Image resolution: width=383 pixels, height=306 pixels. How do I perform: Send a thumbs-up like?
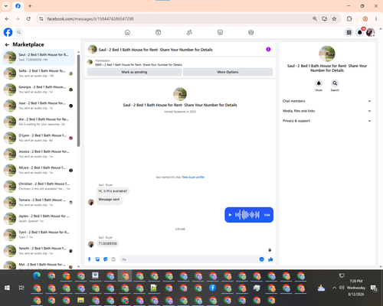click(x=270, y=259)
